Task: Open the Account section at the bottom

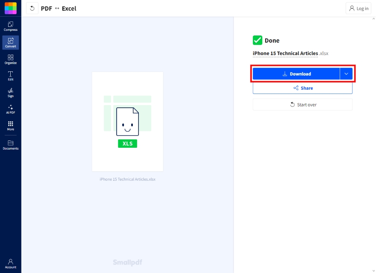Action: 10,264
